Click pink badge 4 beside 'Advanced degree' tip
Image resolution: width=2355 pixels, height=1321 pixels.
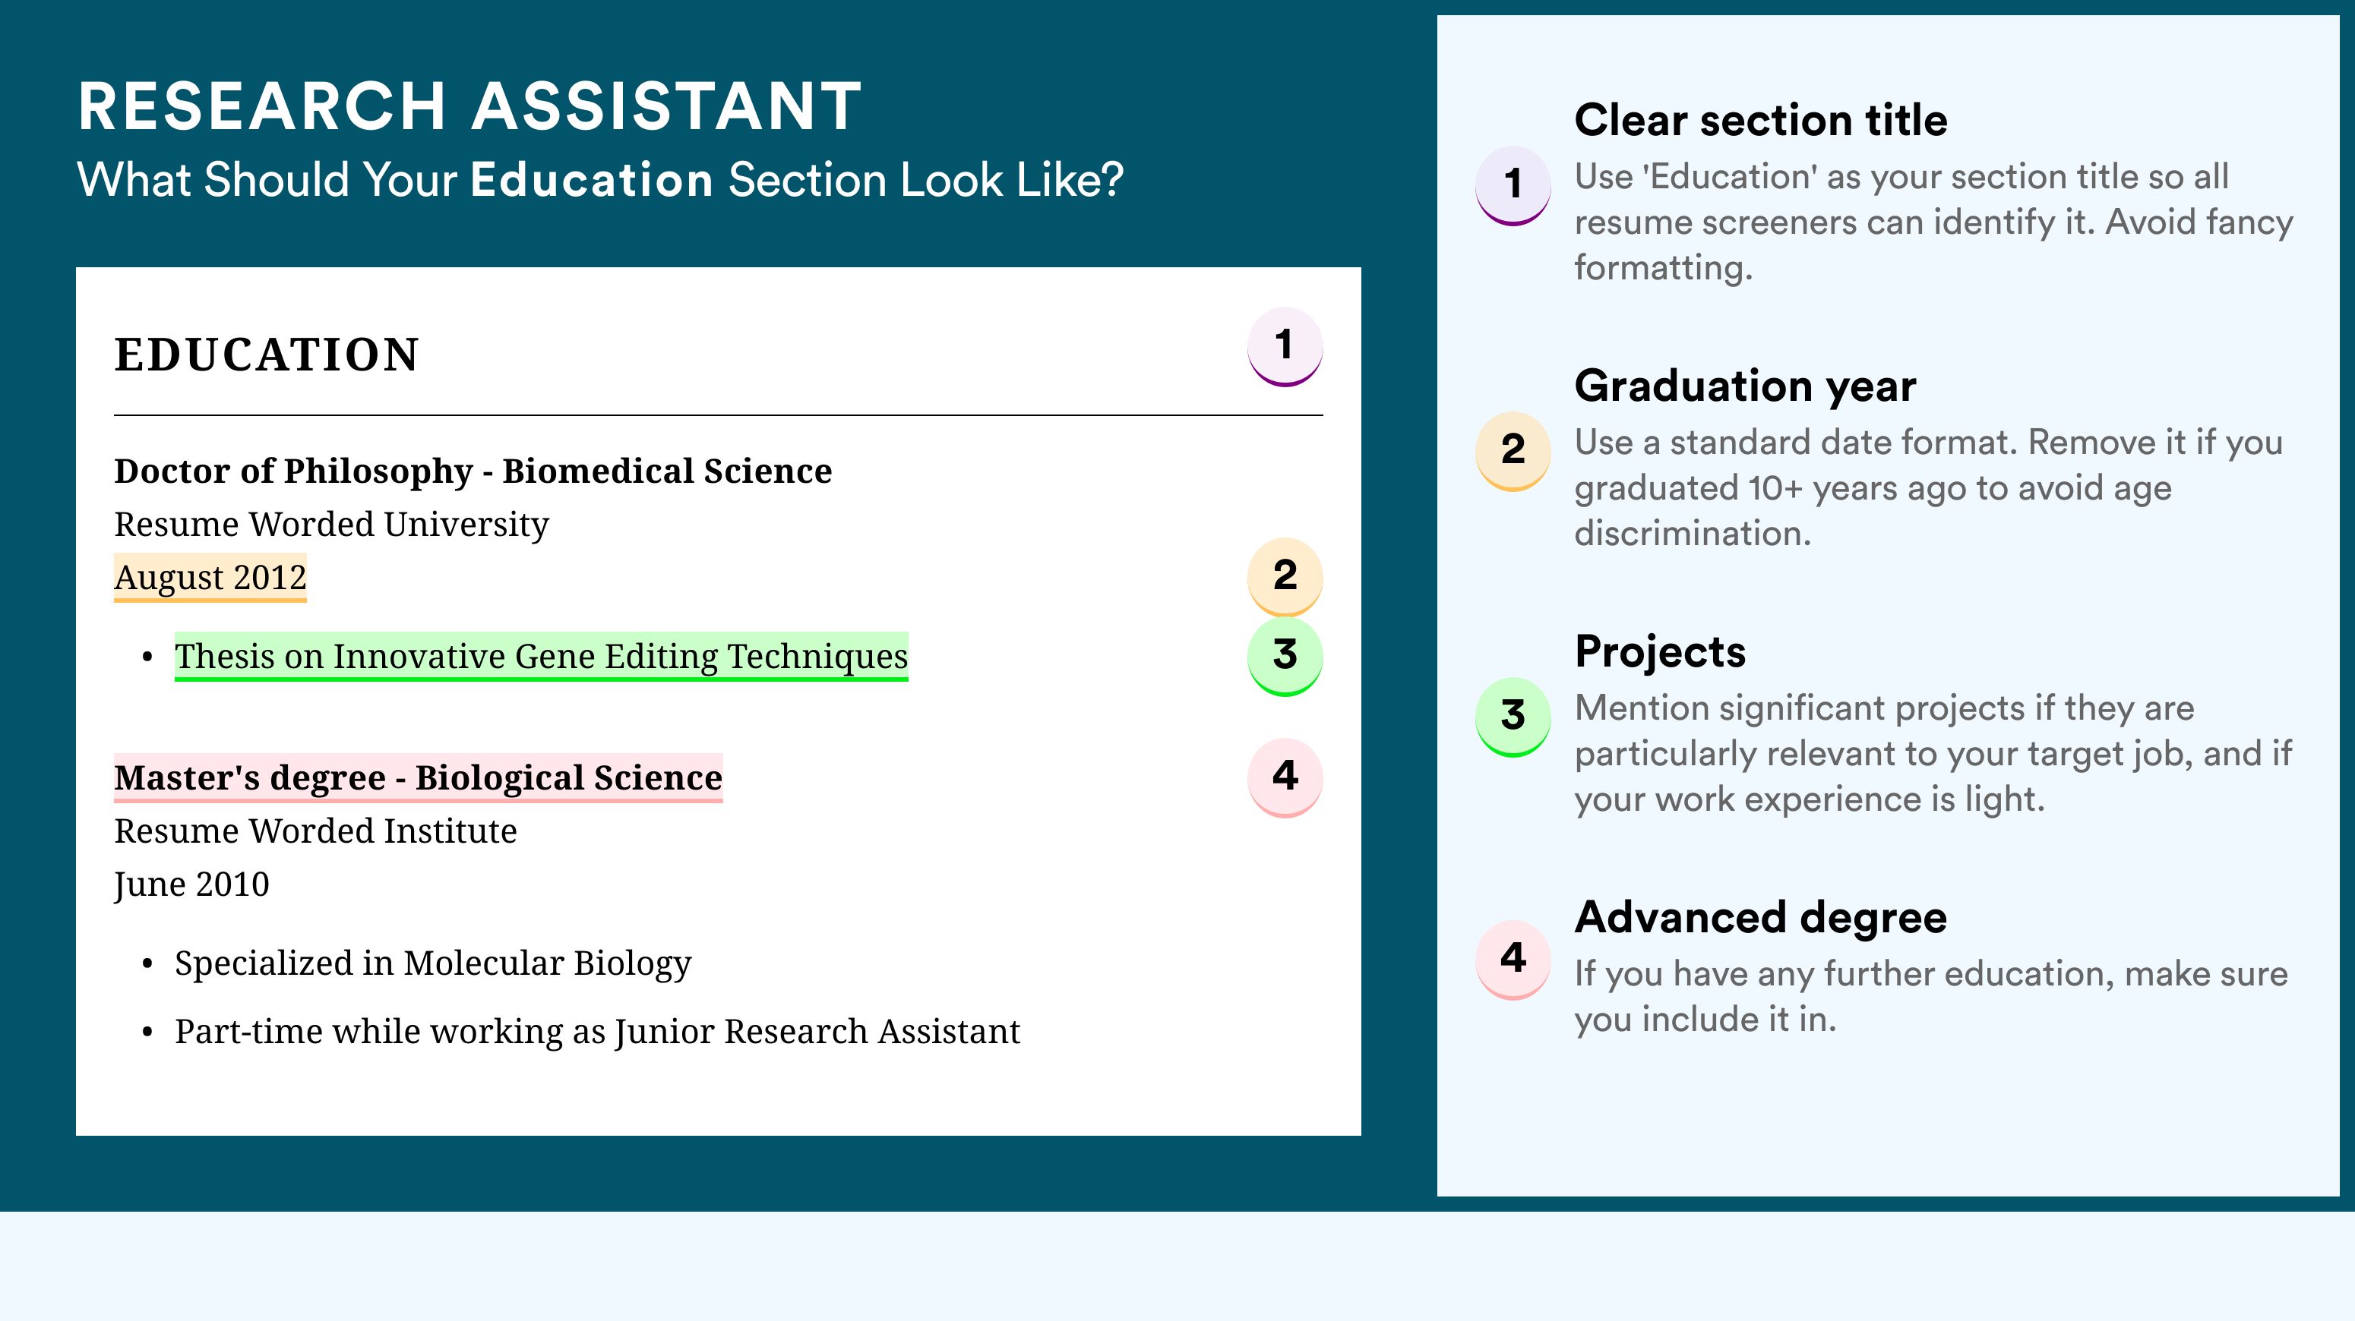(x=1513, y=960)
